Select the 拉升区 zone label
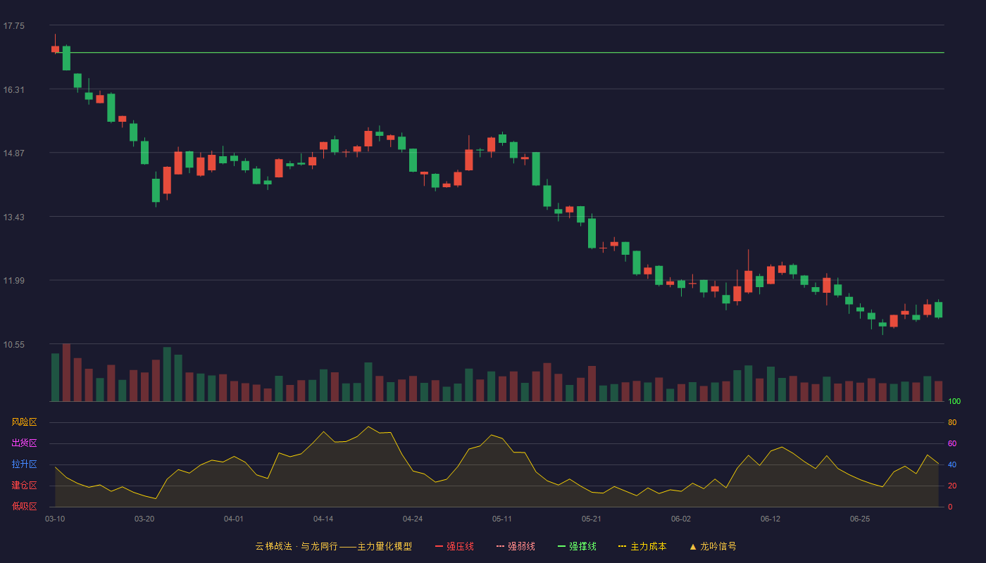 (x=24, y=464)
